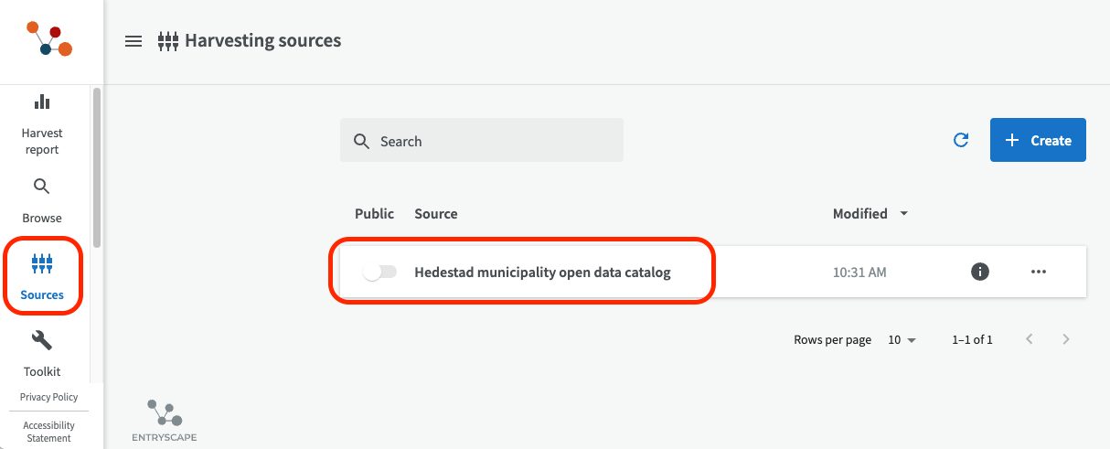
Task: Show info for Hedestad municipality source
Action: pos(980,272)
